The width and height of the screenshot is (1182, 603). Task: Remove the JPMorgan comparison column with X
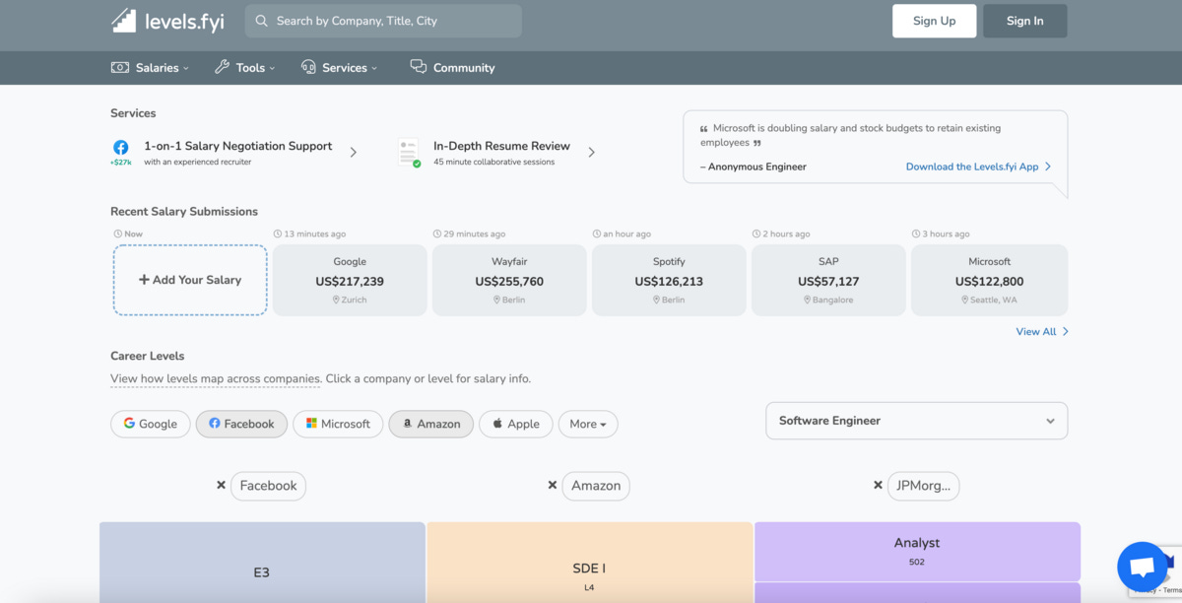click(878, 486)
